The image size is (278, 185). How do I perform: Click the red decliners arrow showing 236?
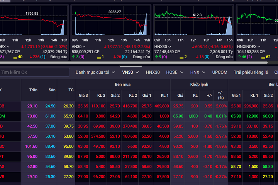coord(33,57)
